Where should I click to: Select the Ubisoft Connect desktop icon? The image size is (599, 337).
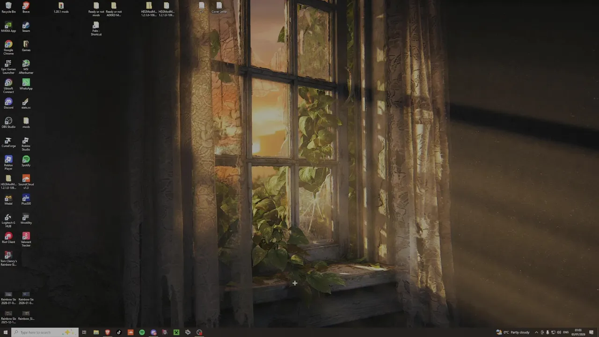[x=8, y=86]
